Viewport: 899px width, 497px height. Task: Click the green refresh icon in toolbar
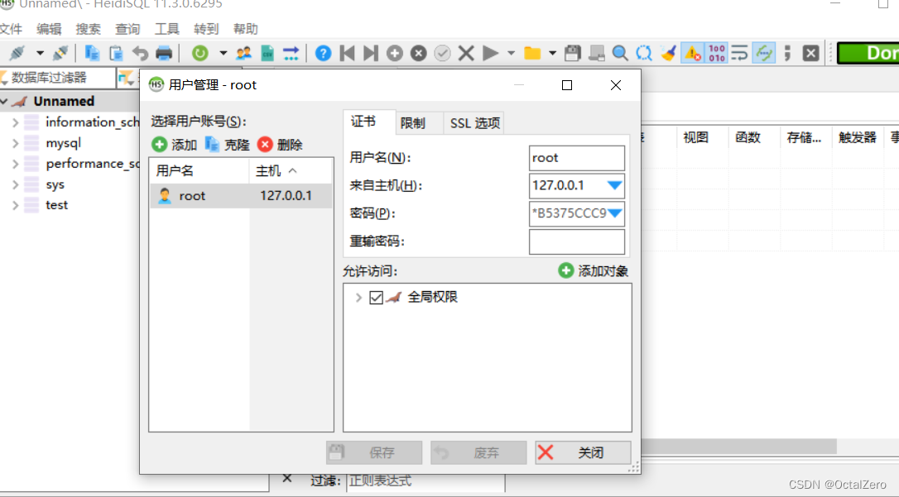click(199, 52)
